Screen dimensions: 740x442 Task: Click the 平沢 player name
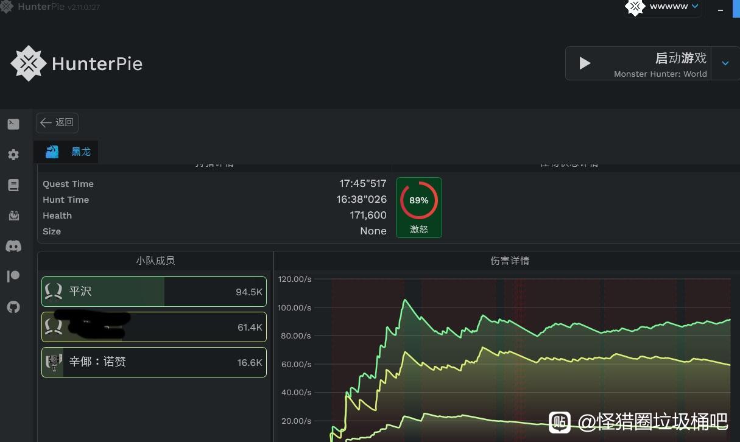80,292
